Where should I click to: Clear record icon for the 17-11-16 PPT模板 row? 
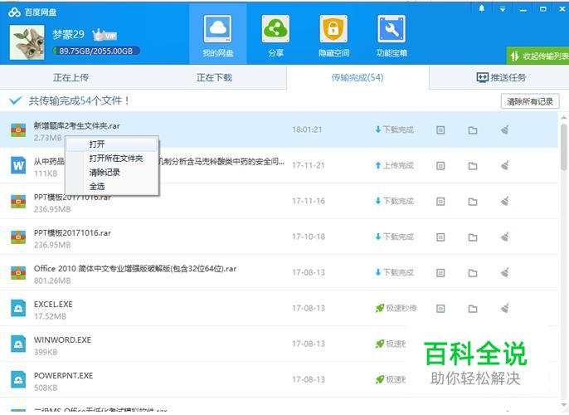point(505,201)
